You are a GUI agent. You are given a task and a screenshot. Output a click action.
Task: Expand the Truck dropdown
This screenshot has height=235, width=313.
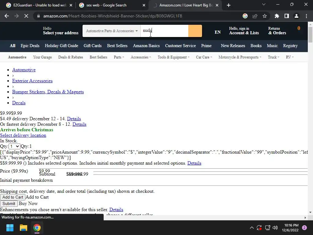coord(274,57)
